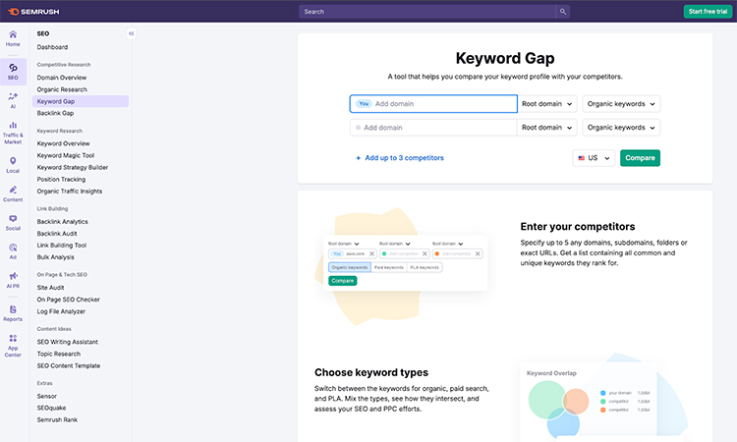Open the App Center rail icon

(13, 346)
